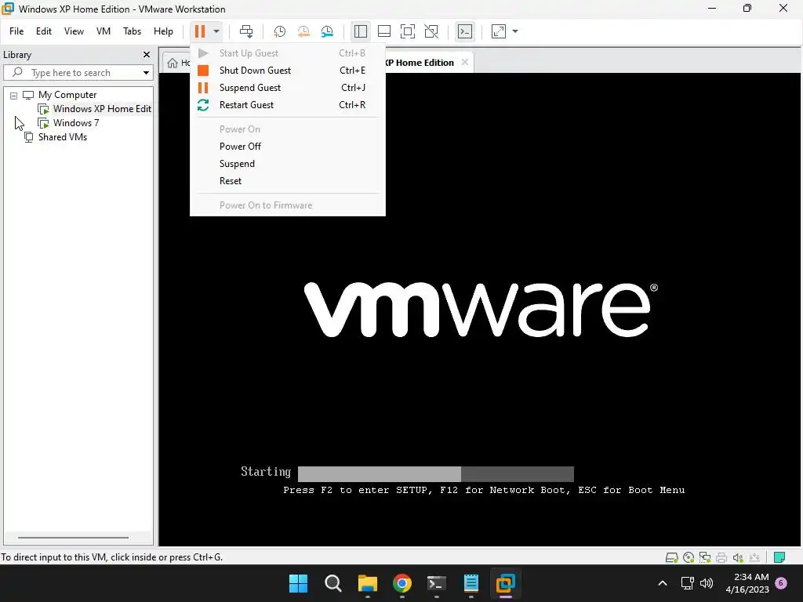The height and width of the screenshot is (602, 803).
Task: Open the View menu
Action: (74, 31)
